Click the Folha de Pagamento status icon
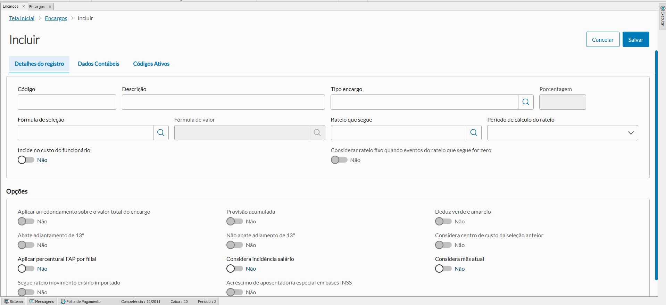 63,302
